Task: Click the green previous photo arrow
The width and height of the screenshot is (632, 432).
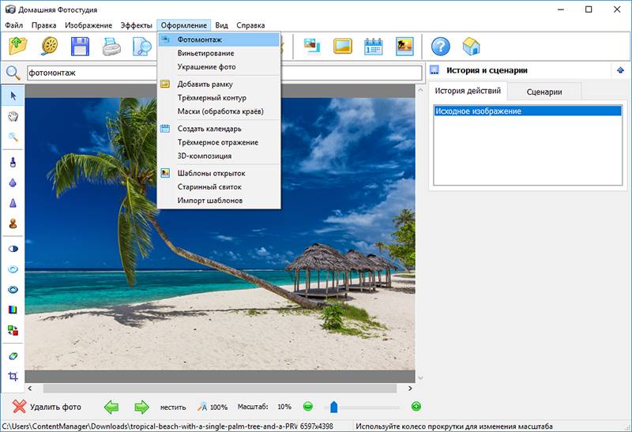Action: click(111, 407)
